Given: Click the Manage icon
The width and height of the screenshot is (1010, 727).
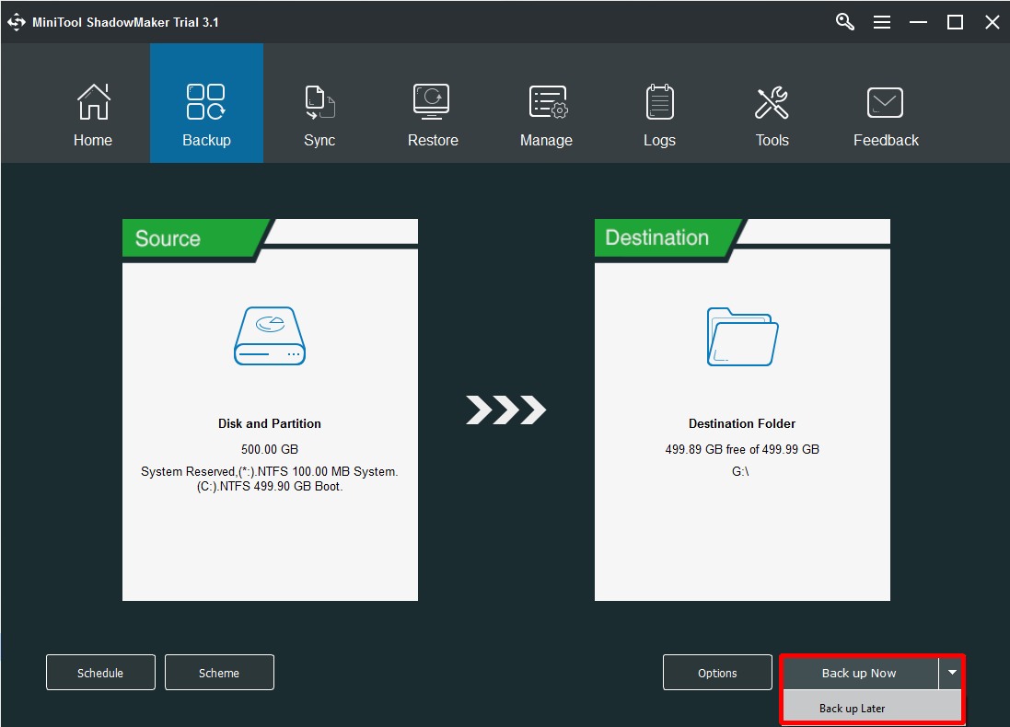Looking at the screenshot, I should pyautogui.click(x=546, y=101).
